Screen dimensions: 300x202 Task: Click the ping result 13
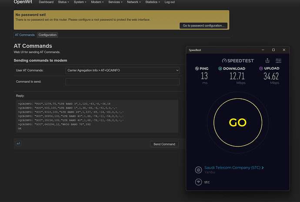(x=204, y=76)
